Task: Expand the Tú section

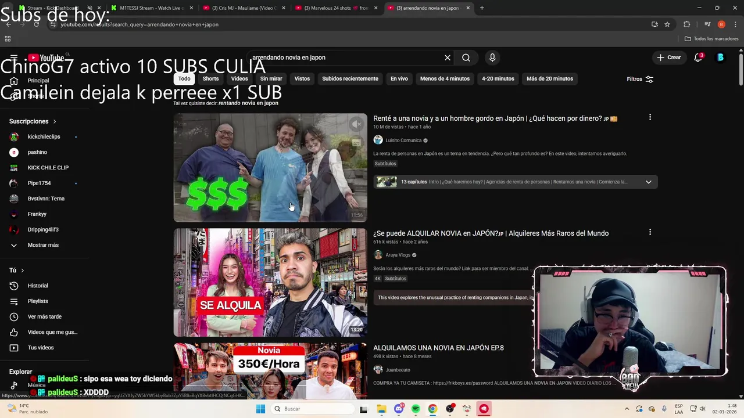Action: pos(16,271)
